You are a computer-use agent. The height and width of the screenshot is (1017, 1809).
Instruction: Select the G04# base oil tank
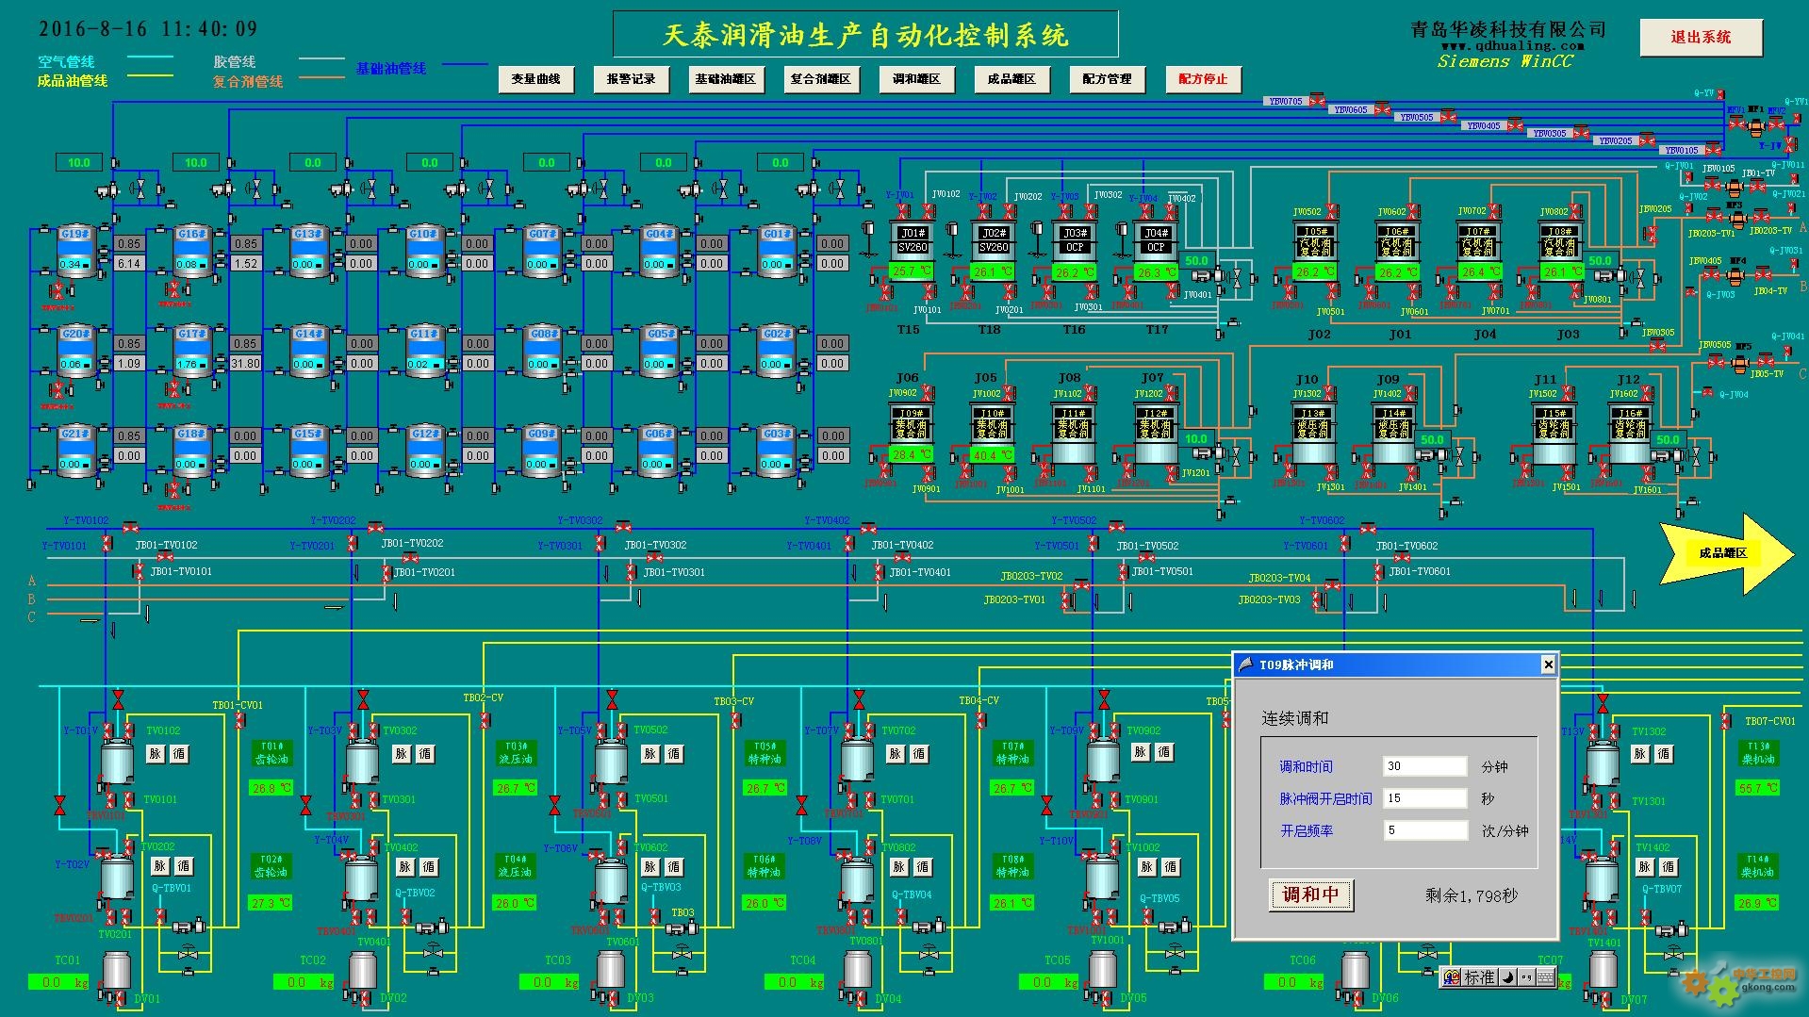[659, 251]
